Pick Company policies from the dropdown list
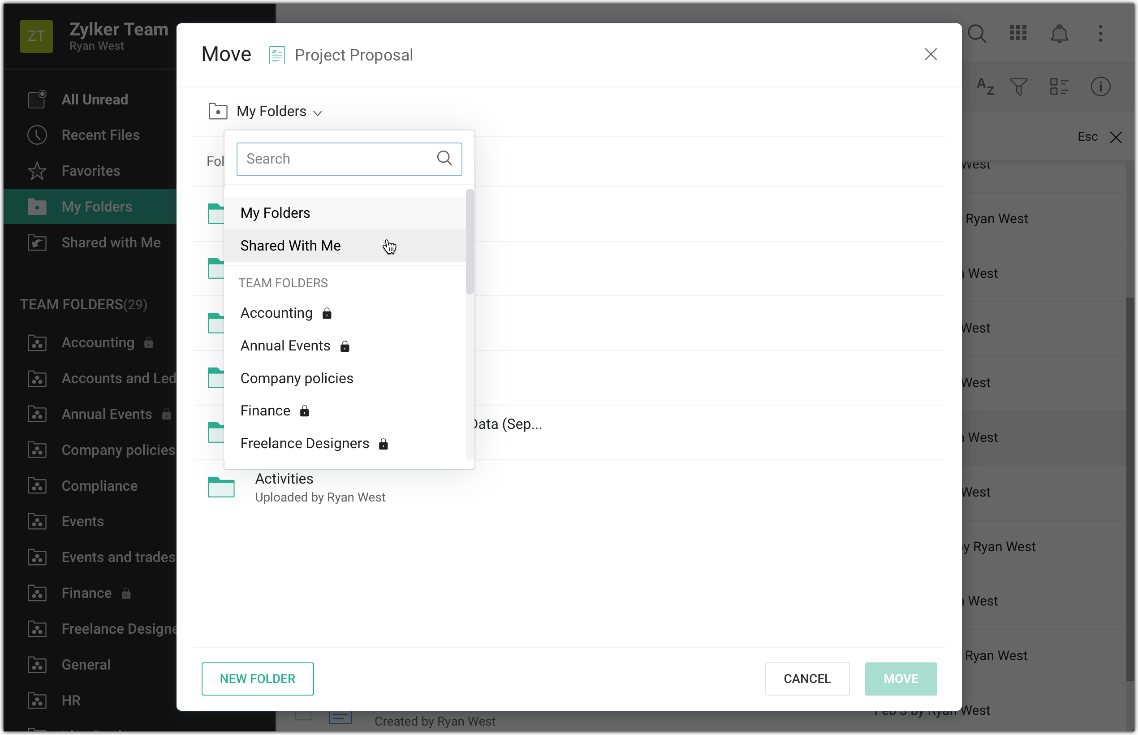The image size is (1138, 735). click(x=297, y=378)
